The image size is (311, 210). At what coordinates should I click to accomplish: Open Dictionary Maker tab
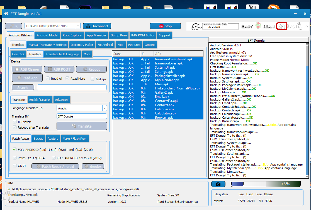tap(82, 45)
